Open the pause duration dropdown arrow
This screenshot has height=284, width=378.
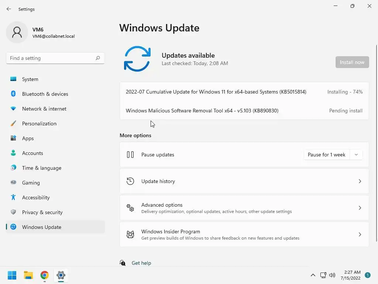pyautogui.click(x=356, y=155)
